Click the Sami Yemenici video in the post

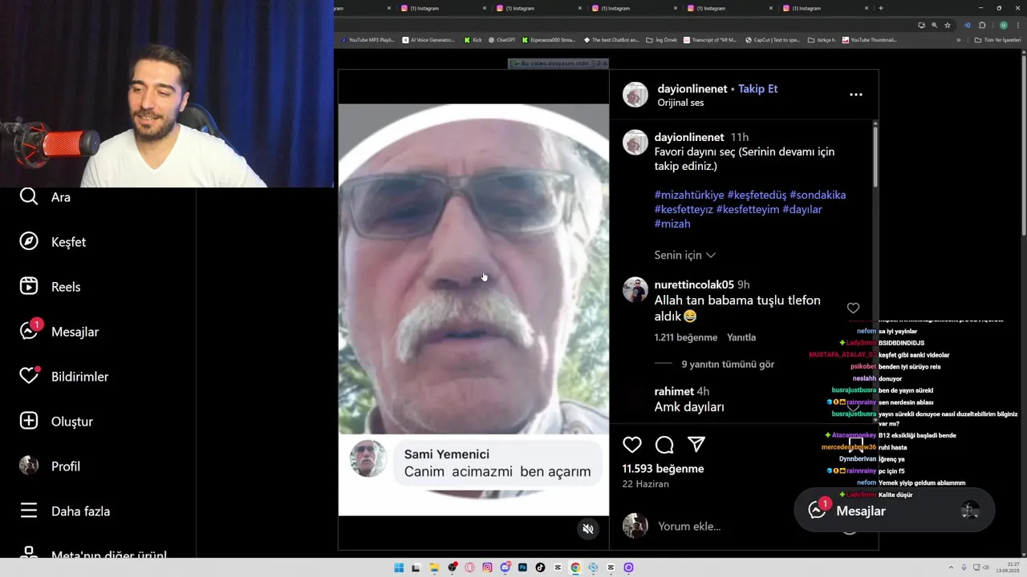(x=473, y=309)
